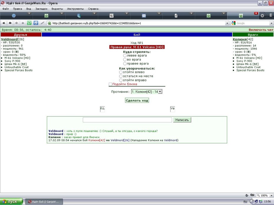Open the closed tabs trash icon

click(271, 15)
